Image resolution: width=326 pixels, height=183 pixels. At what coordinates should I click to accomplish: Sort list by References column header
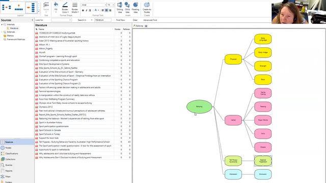126,29
